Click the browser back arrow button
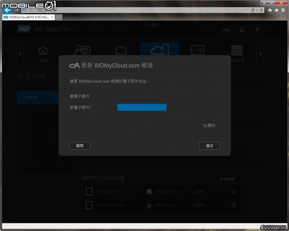This screenshot has height=231, width=289. (7, 10)
